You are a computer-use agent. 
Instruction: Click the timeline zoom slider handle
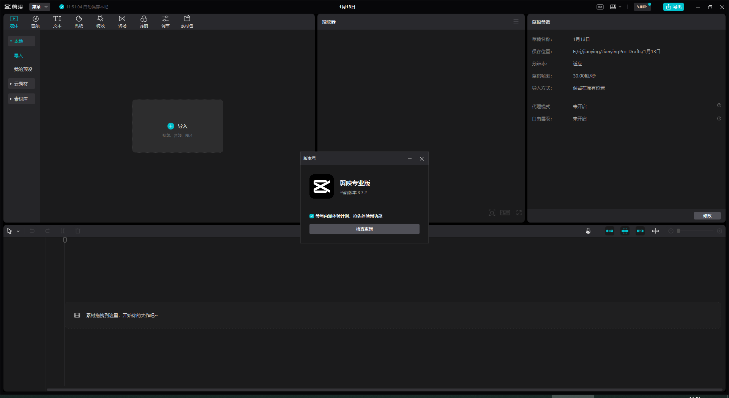[679, 231]
